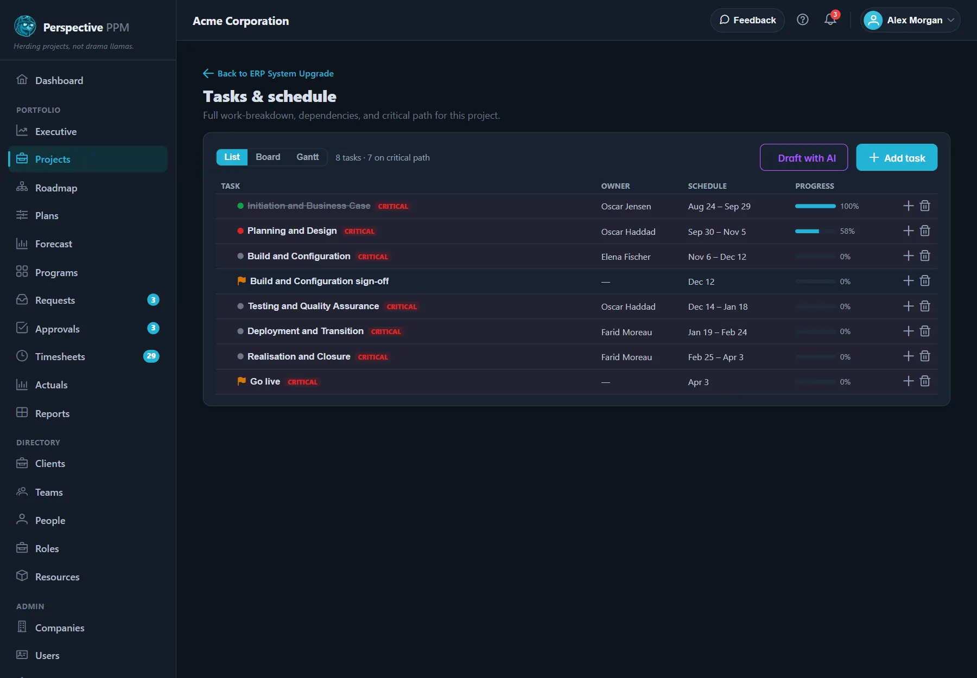The image size is (977, 678).
Task: Click the Feb 25 – Apr 3 schedule
Action: click(715, 357)
